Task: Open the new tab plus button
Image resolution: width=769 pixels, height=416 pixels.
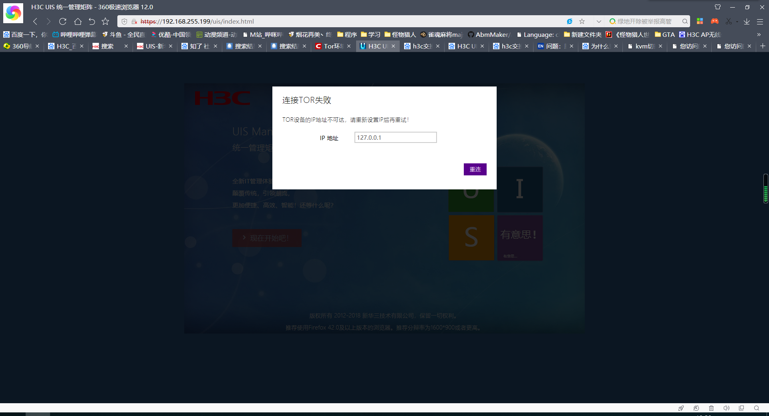Action: pyautogui.click(x=763, y=46)
